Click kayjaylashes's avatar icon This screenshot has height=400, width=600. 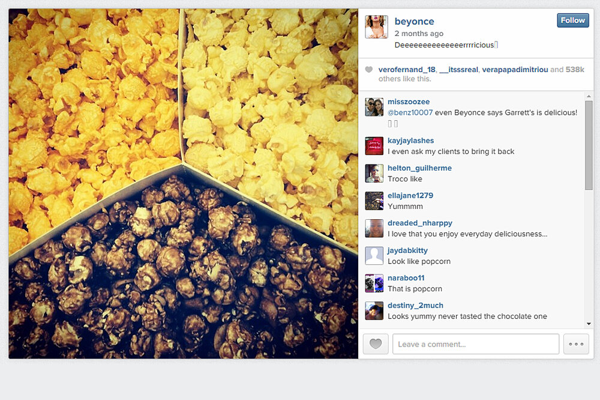374,146
